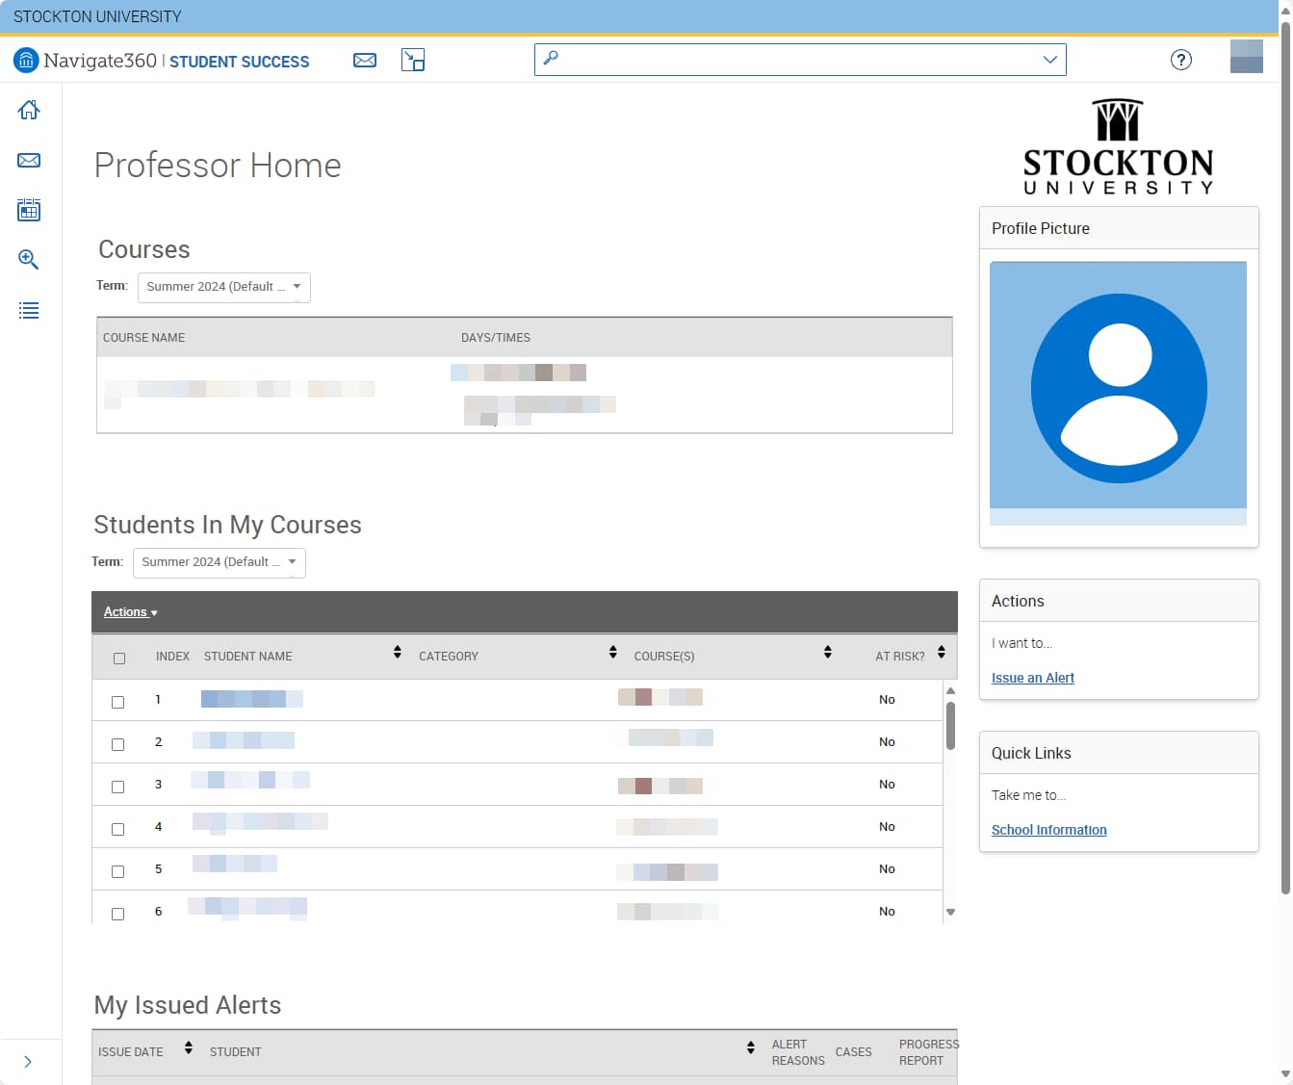Click the COURSE NAME column header

[144, 338]
